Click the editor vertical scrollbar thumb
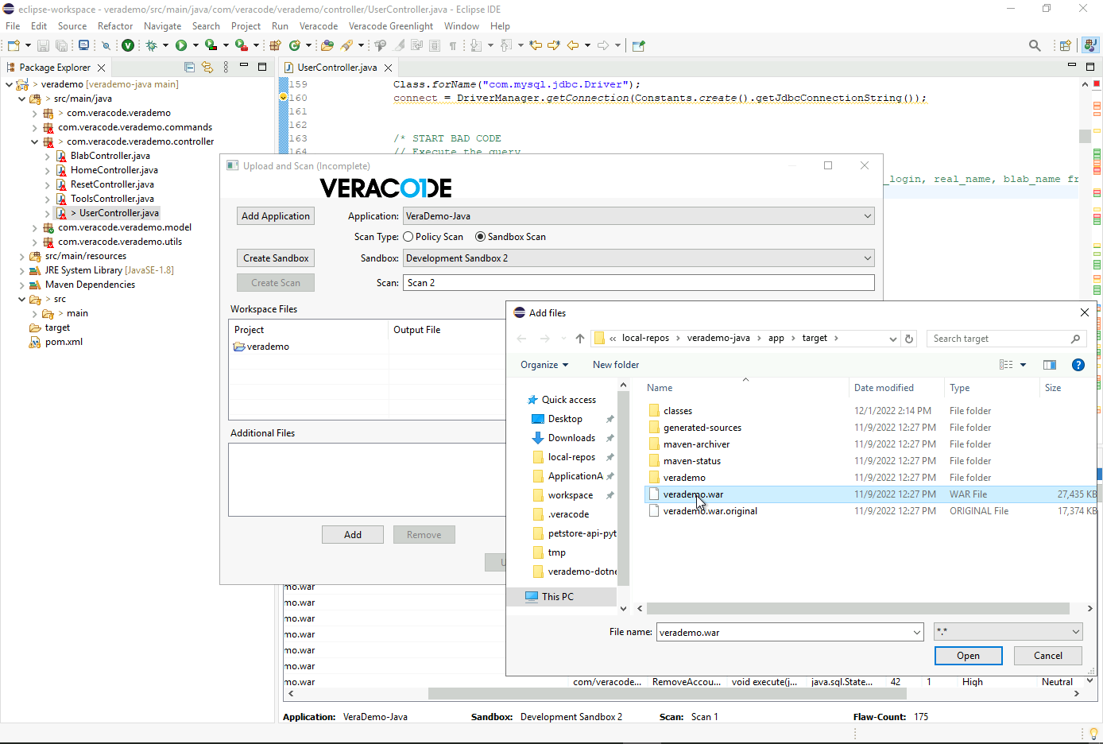The height and width of the screenshot is (744, 1103). click(x=1085, y=136)
